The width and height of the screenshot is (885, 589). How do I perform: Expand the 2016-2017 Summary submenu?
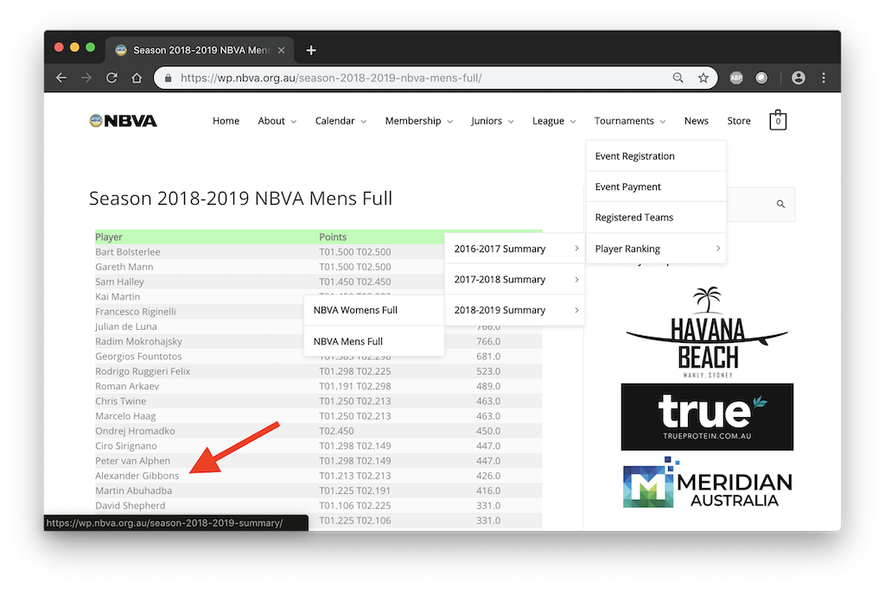(x=515, y=248)
